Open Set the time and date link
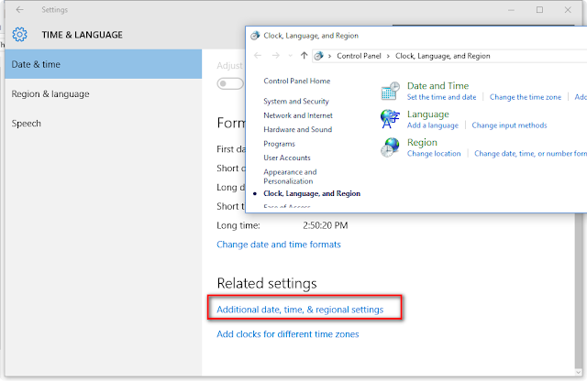The width and height of the screenshot is (587, 381). tap(442, 97)
